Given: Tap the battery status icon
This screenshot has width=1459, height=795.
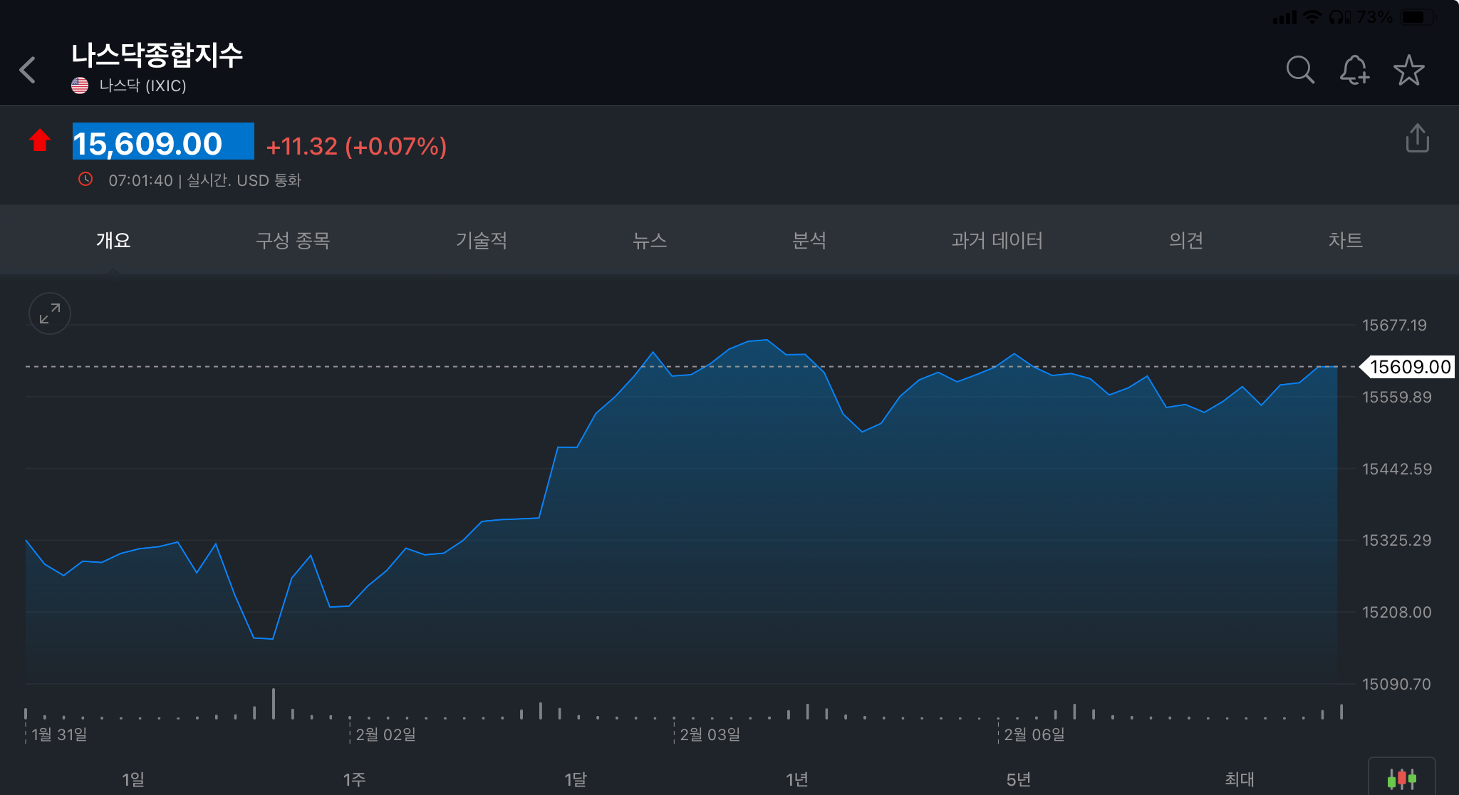Looking at the screenshot, I should coord(1417,17).
